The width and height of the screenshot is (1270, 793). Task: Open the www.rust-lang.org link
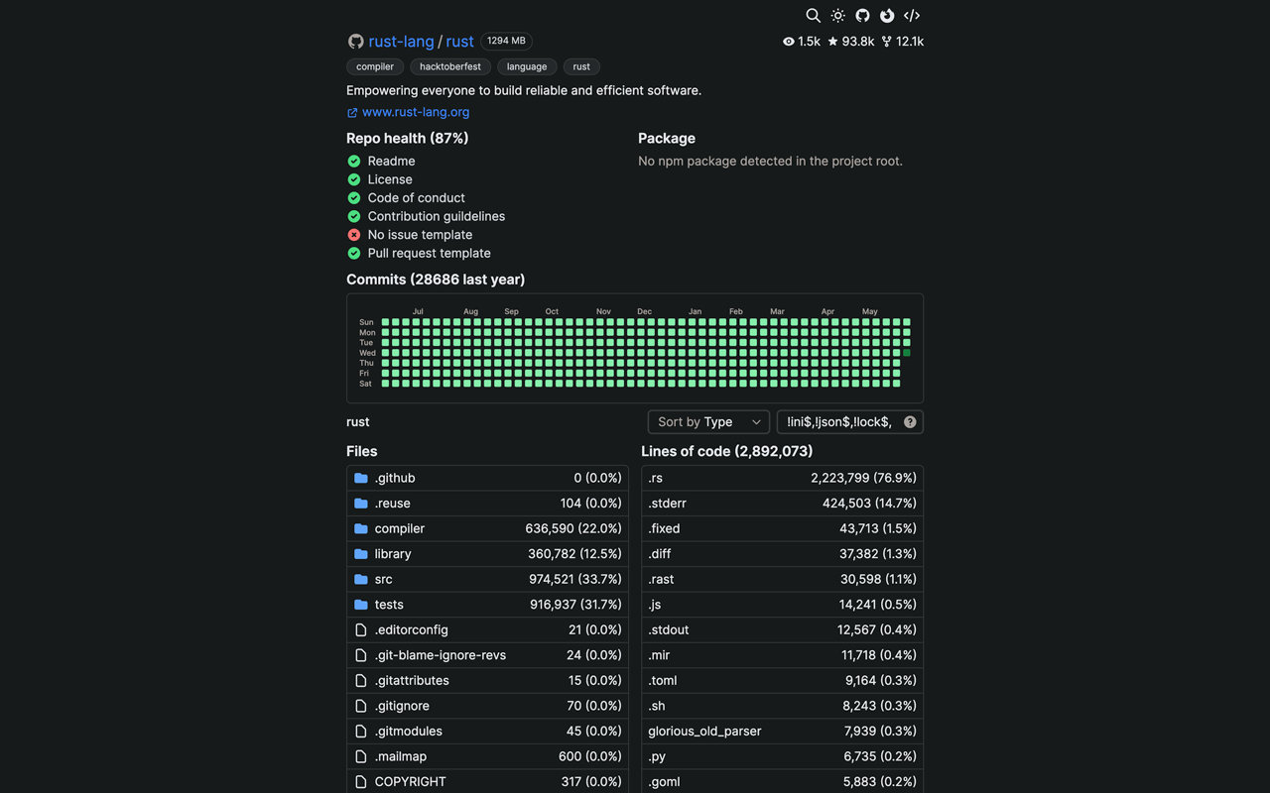coord(415,112)
